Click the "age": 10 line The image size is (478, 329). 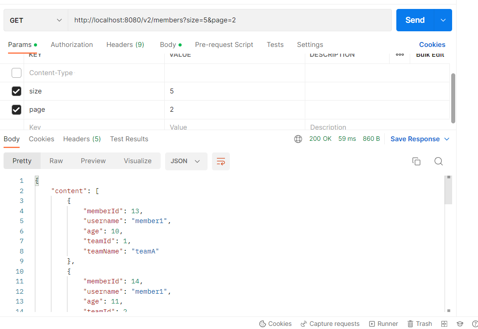(x=103, y=231)
